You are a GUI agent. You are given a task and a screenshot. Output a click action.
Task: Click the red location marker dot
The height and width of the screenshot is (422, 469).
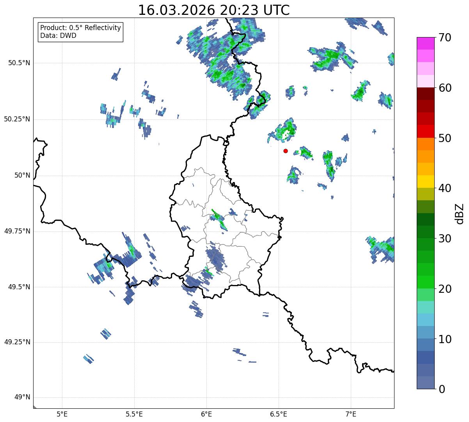point(286,151)
